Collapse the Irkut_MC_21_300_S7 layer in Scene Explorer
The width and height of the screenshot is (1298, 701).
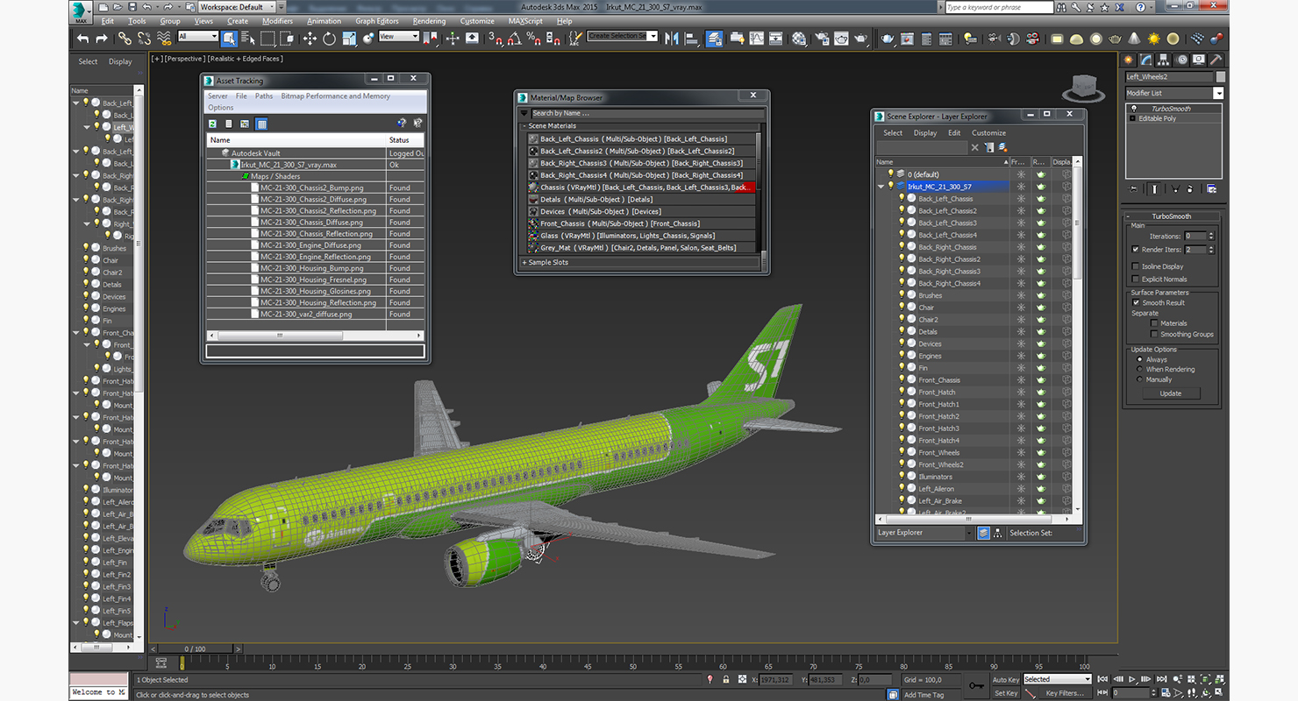coord(881,187)
